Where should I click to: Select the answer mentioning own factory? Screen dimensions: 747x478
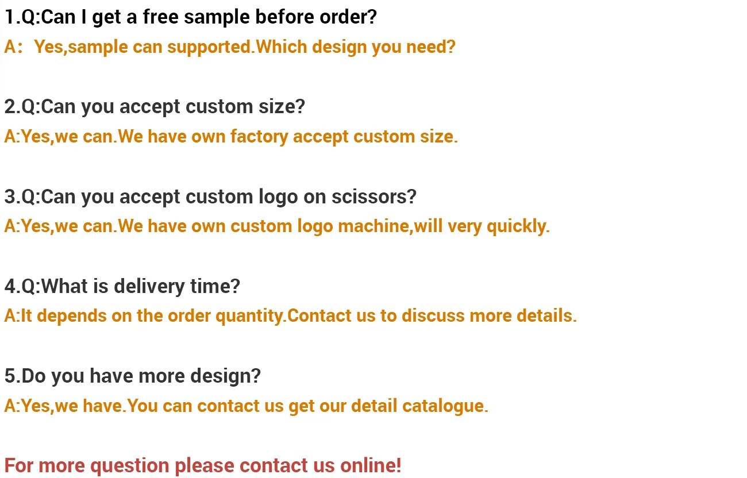pyautogui.click(x=231, y=137)
